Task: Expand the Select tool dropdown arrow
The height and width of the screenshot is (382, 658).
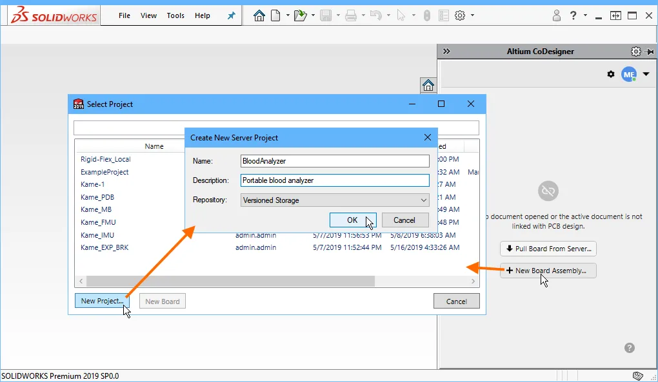Action: tap(414, 15)
